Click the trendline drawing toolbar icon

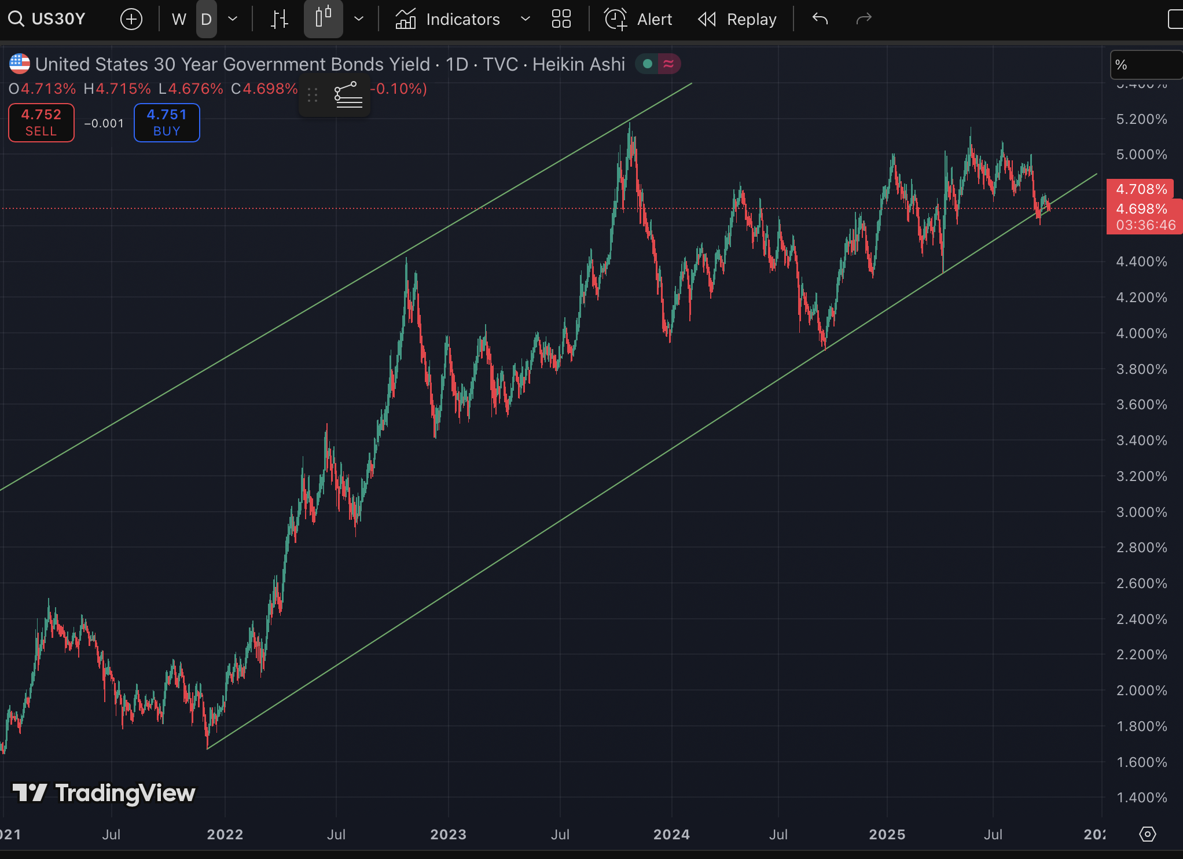click(x=348, y=96)
